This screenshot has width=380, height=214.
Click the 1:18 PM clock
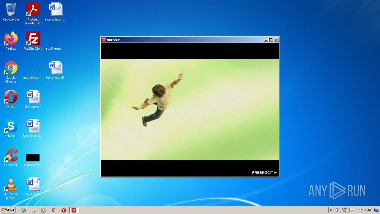[365, 210]
